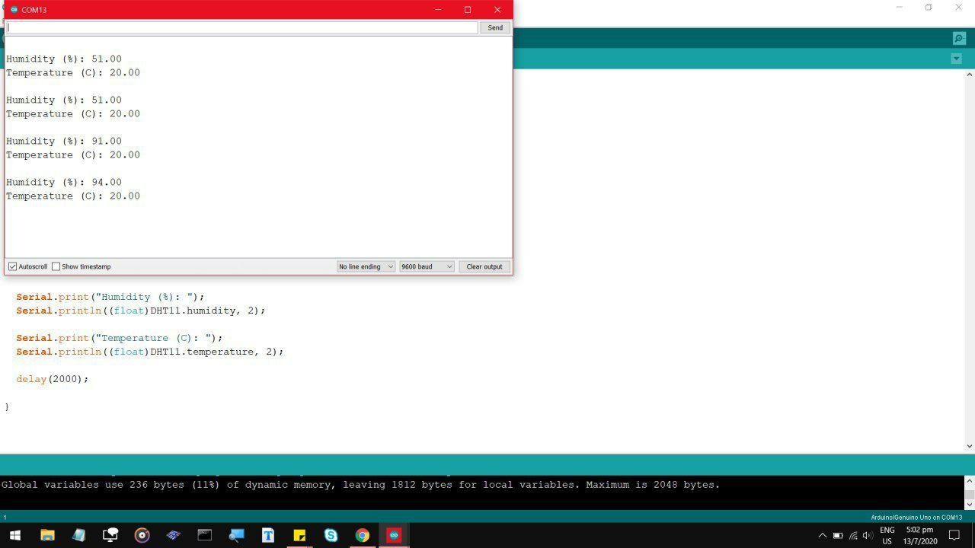The width and height of the screenshot is (975, 548).
Task: Enable Show timestamp checkbox
Action: (x=56, y=266)
